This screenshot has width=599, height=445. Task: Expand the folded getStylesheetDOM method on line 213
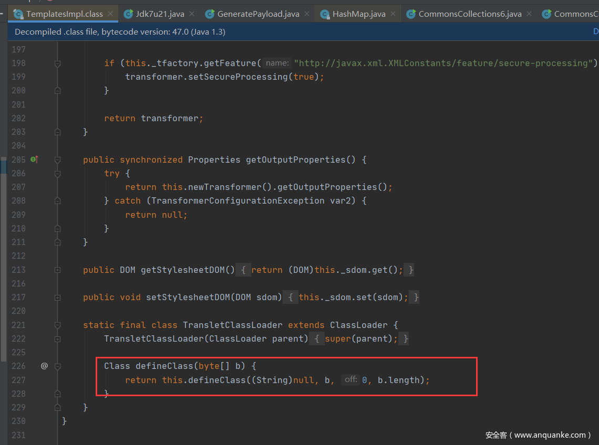[57, 270]
